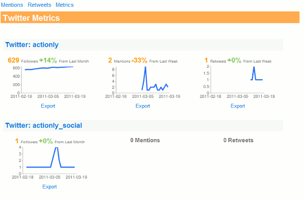Click the actionly_social followers chart peak
This screenshot has height=201, width=303.
click(x=56, y=148)
